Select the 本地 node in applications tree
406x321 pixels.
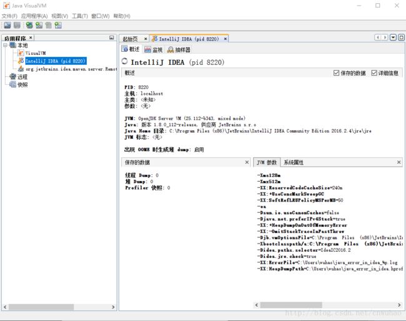pos(22,46)
